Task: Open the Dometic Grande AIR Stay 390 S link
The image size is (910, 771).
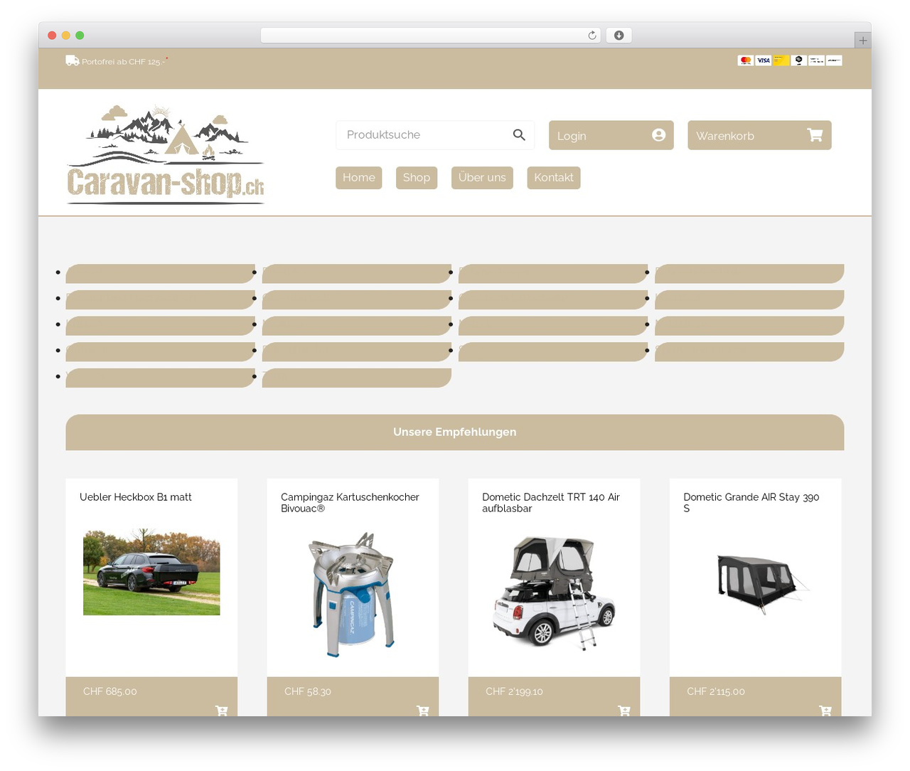Action: pos(751,503)
